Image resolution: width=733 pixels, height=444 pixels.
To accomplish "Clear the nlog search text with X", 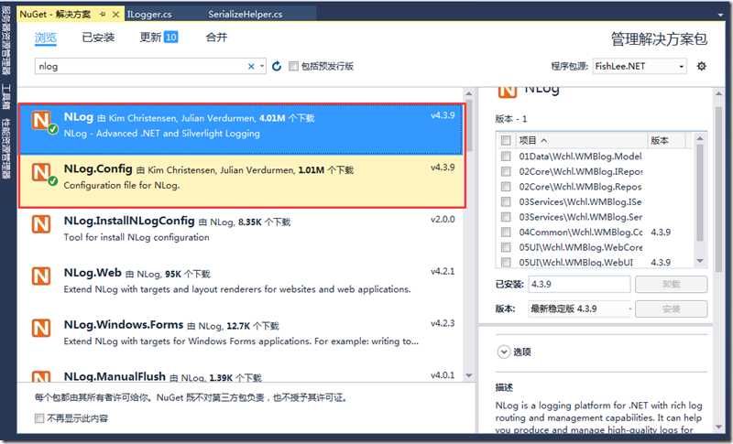I will pyautogui.click(x=251, y=66).
